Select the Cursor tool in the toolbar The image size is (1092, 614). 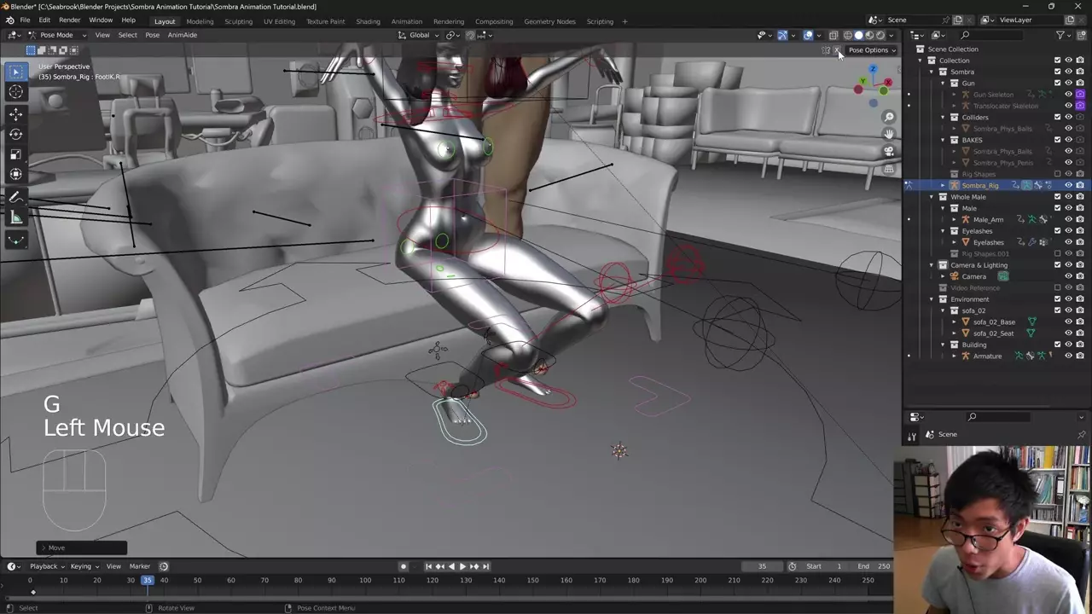[15, 92]
